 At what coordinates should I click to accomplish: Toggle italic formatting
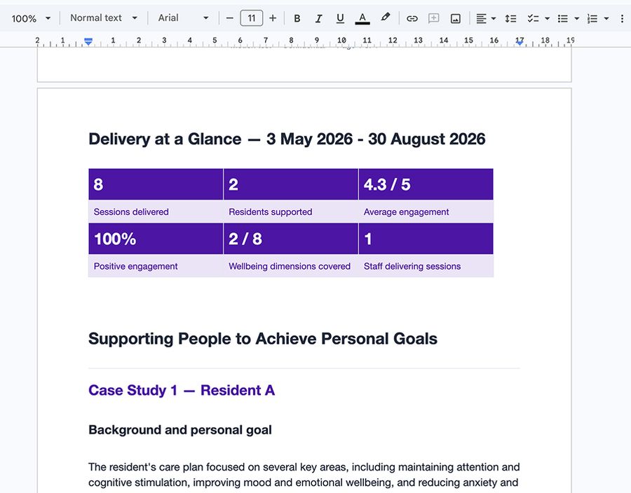(x=318, y=18)
